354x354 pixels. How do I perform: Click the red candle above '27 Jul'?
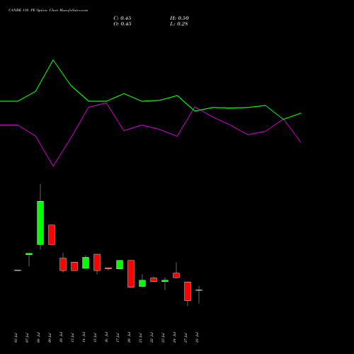point(188,291)
